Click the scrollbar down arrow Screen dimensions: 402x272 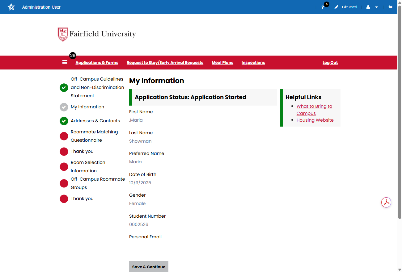pos(400,270)
